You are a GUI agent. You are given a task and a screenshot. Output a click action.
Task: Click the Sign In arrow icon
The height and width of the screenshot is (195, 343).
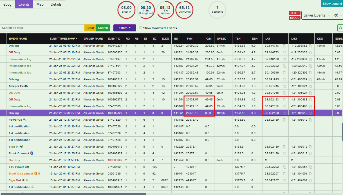pos(21,146)
